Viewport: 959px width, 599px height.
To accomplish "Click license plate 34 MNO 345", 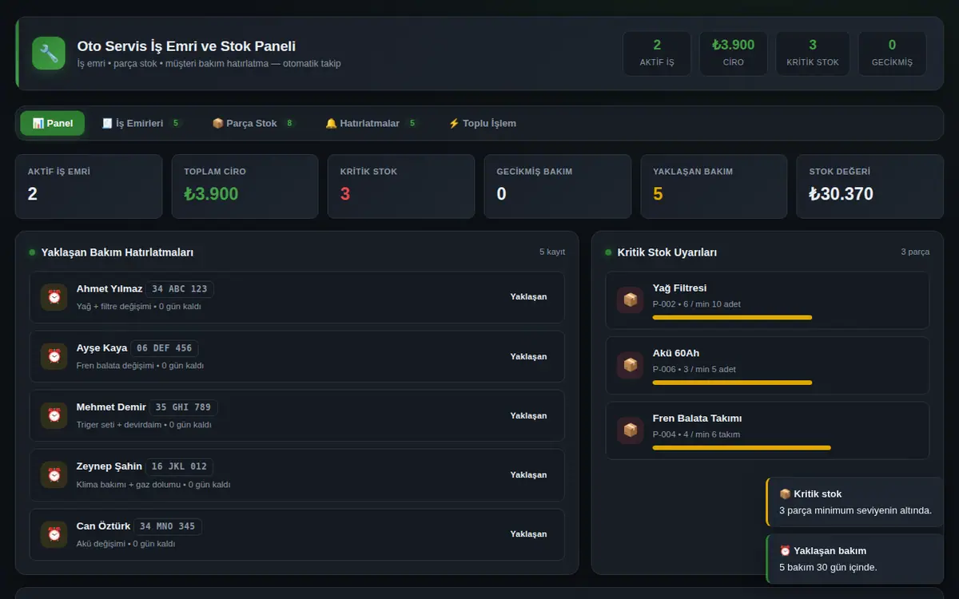I will 167,526.
